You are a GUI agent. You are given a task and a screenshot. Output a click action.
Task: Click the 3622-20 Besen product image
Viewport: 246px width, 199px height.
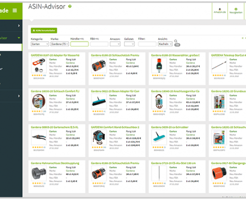pyautogui.click(x=99, y=101)
